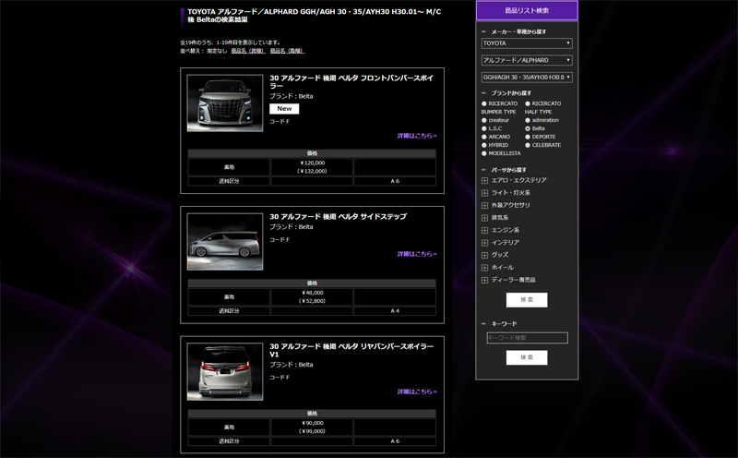This screenshot has height=458, width=738.
Task: Collapse the メーカー・車種から探す section
Action: coord(483,32)
